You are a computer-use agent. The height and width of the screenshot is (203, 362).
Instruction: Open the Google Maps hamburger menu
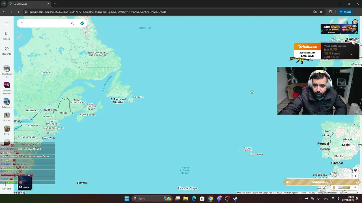click(7, 23)
